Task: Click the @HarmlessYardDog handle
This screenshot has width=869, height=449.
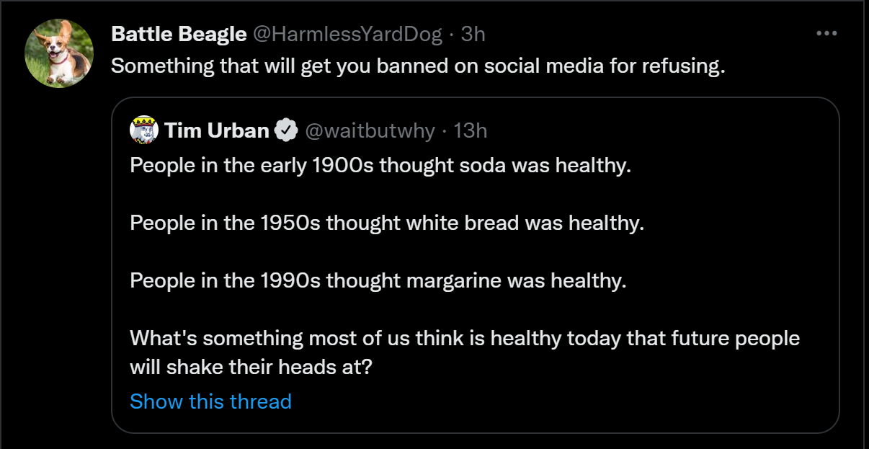Action: 346,34
